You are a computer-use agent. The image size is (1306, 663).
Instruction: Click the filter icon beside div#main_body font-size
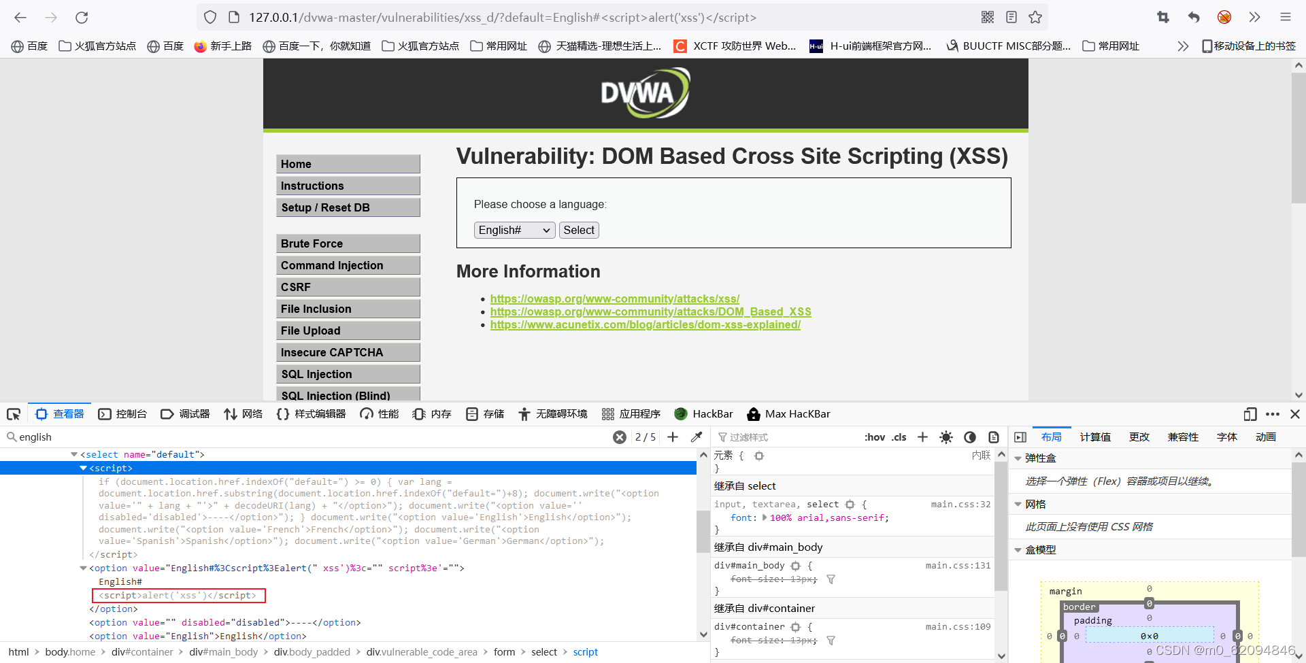pos(831,579)
